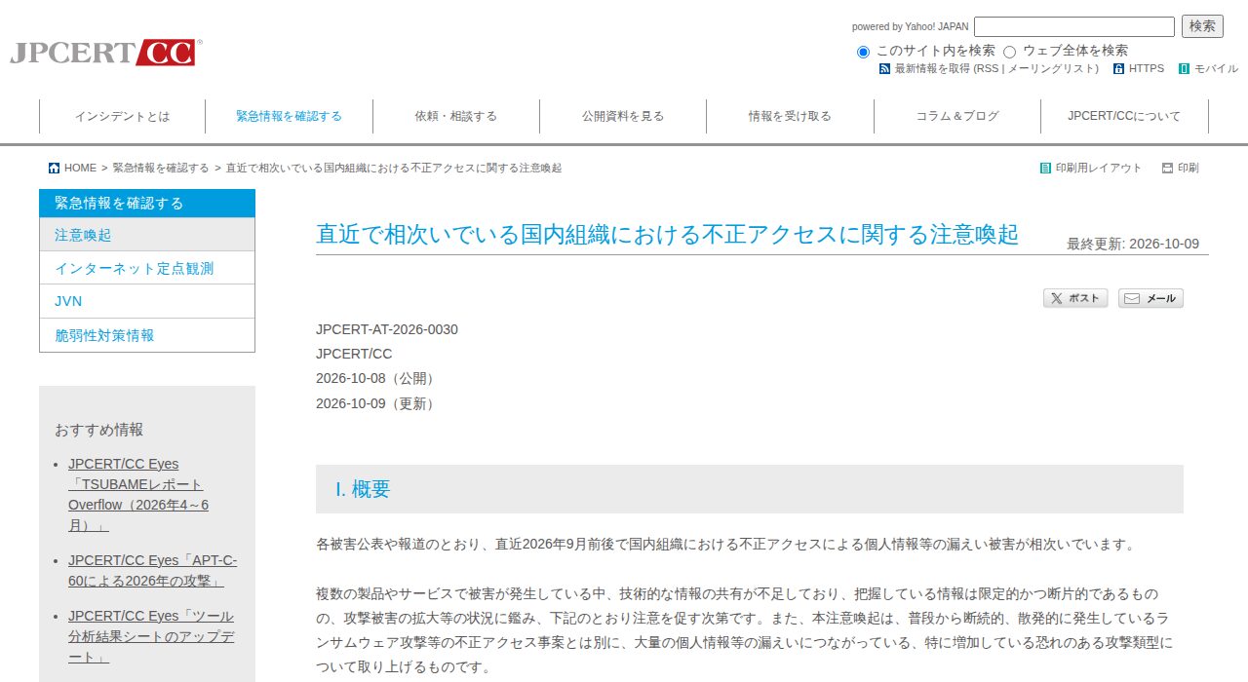Click the mobile phone icon
Image resolution: width=1248 pixels, height=682 pixels.
pos(1184,69)
